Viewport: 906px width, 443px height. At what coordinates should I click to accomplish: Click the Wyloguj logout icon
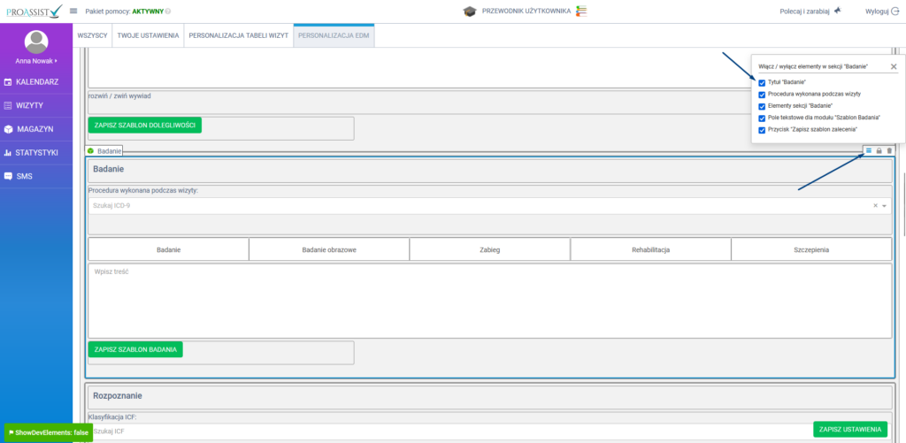click(x=894, y=11)
